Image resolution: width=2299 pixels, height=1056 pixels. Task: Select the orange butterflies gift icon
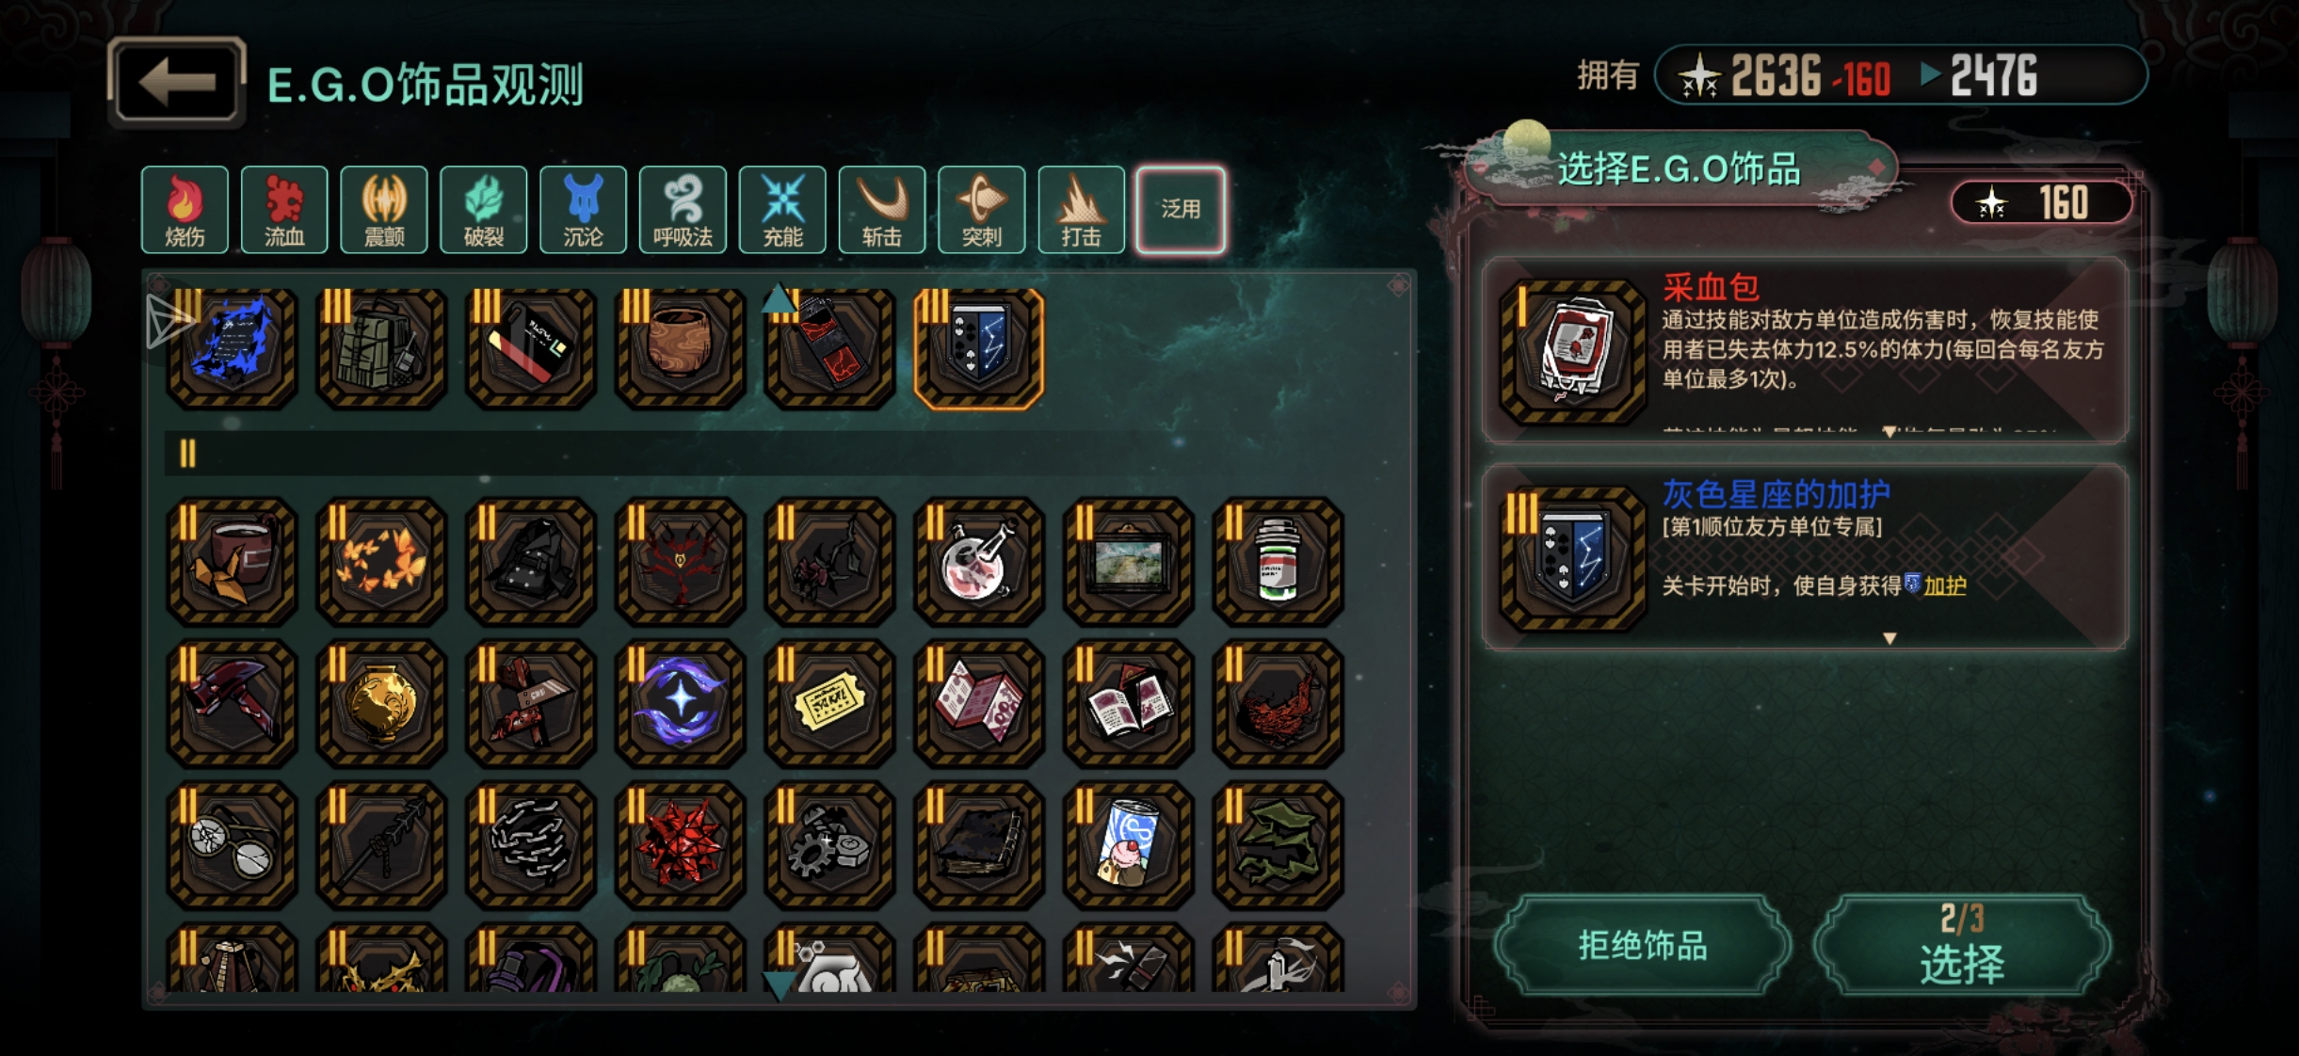(x=381, y=562)
